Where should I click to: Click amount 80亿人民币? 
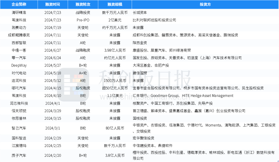click(115, 128)
